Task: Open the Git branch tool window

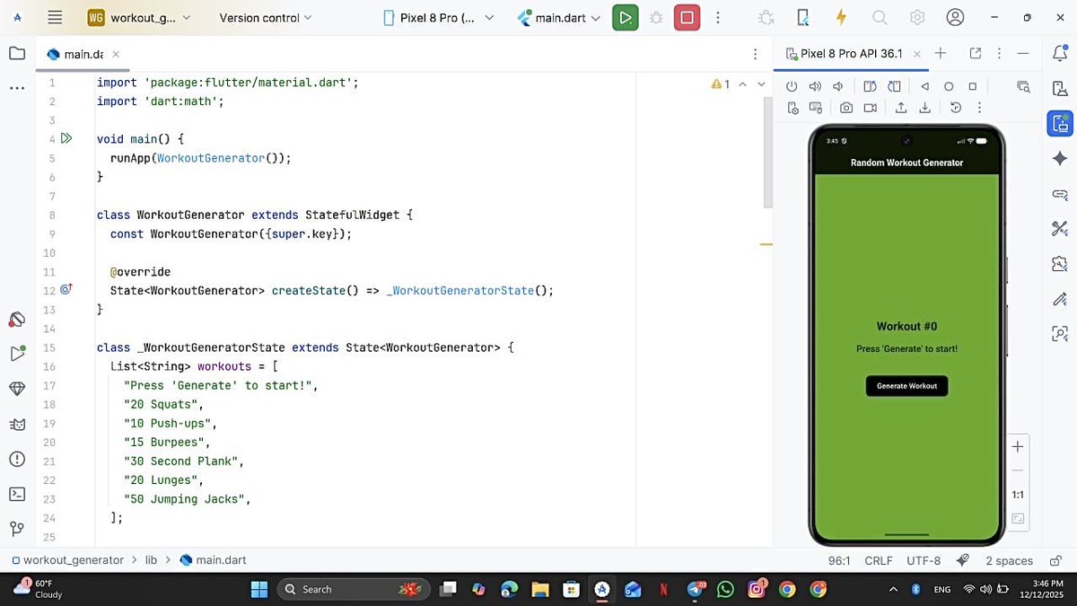Action: (x=17, y=529)
